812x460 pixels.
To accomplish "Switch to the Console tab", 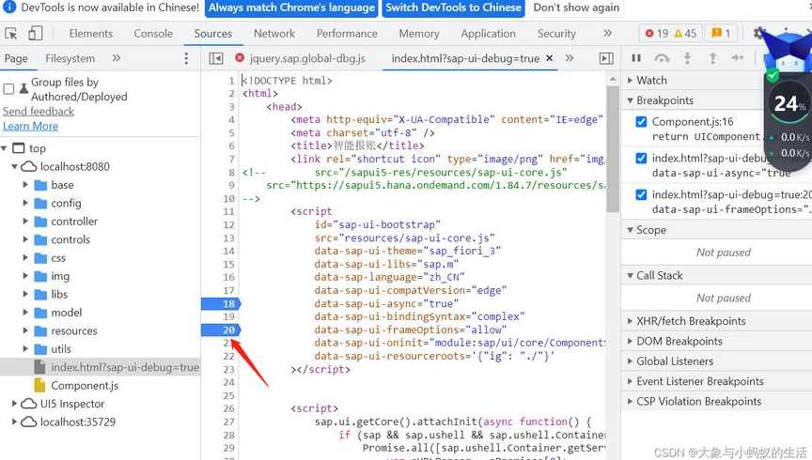I will pyautogui.click(x=153, y=34).
